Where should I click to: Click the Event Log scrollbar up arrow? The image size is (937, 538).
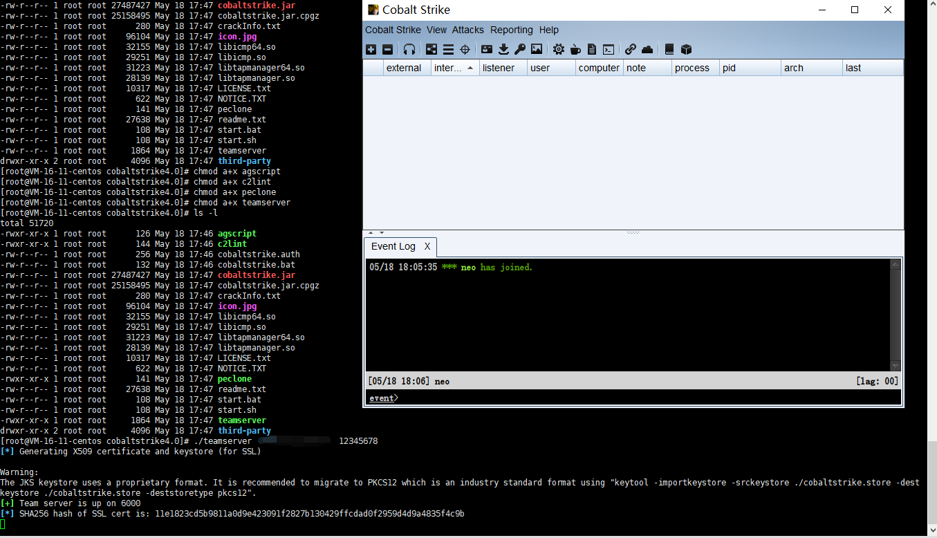(896, 264)
